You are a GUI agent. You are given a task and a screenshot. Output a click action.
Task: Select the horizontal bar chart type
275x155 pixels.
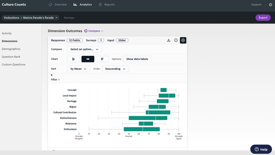[73, 59]
